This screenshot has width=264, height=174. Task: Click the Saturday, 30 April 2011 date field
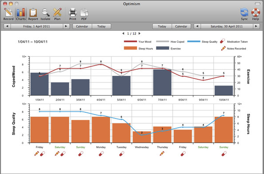coord(227,26)
